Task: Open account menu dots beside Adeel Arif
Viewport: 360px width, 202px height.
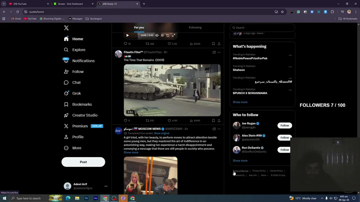Action: [x=106, y=186]
